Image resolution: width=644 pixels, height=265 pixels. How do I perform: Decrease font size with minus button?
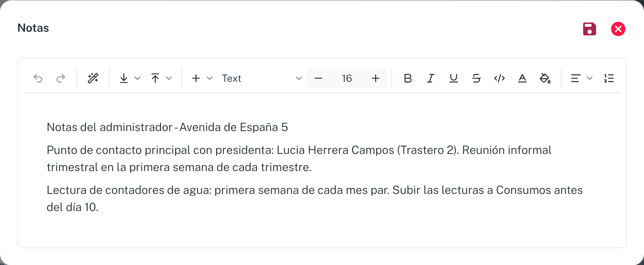(x=318, y=78)
